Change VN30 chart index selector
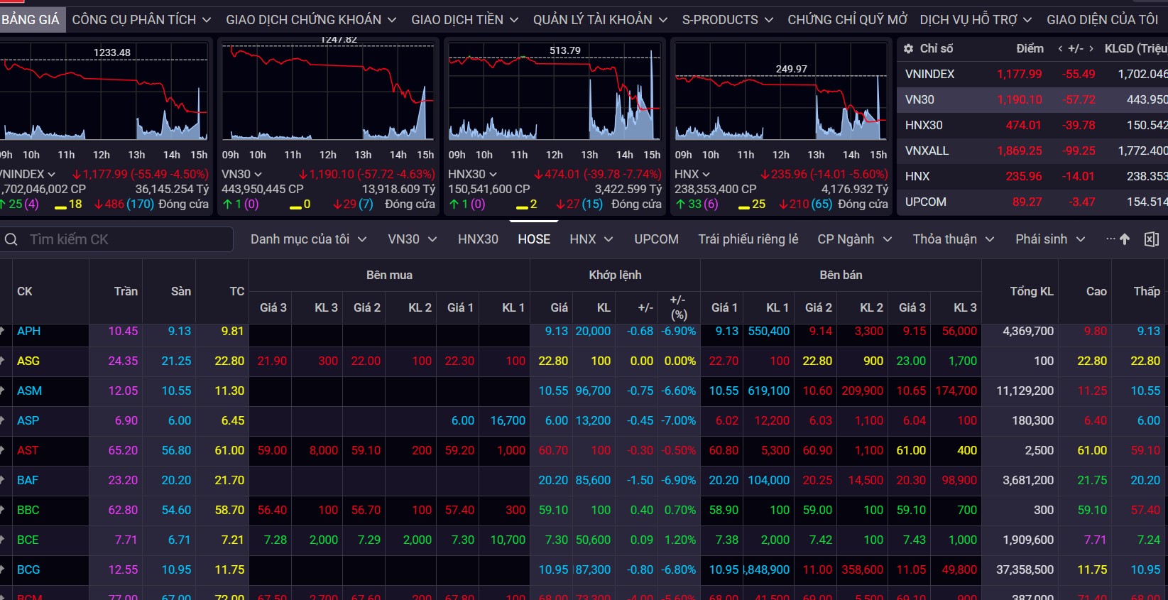 pyautogui.click(x=241, y=174)
